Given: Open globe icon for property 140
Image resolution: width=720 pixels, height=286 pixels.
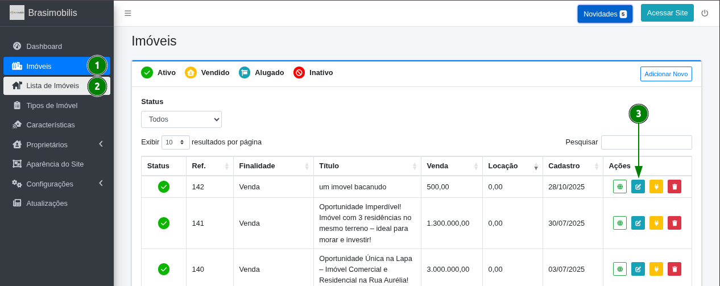Looking at the screenshot, I should click(x=620, y=269).
